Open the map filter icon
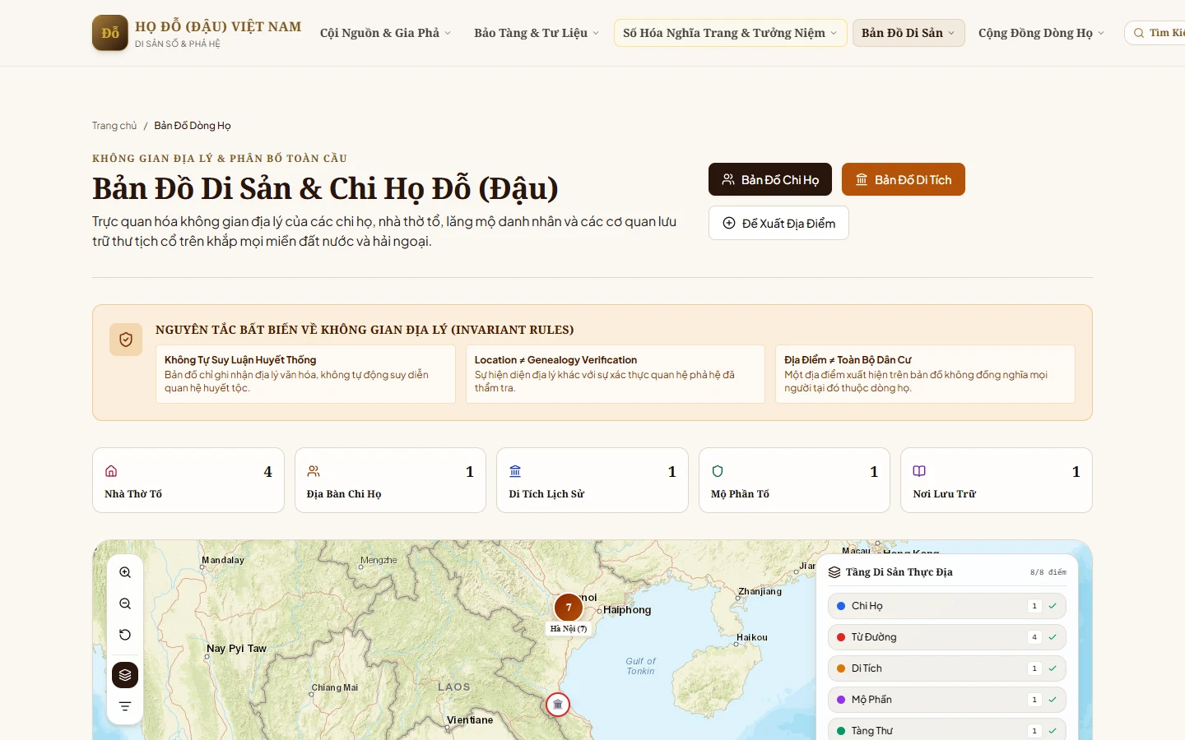Image resolution: width=1185 pixels, height=740 pixels. (125, 706)
